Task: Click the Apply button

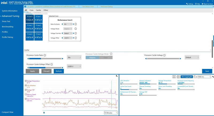Action: pyautogui.click(x=32, y=71)
